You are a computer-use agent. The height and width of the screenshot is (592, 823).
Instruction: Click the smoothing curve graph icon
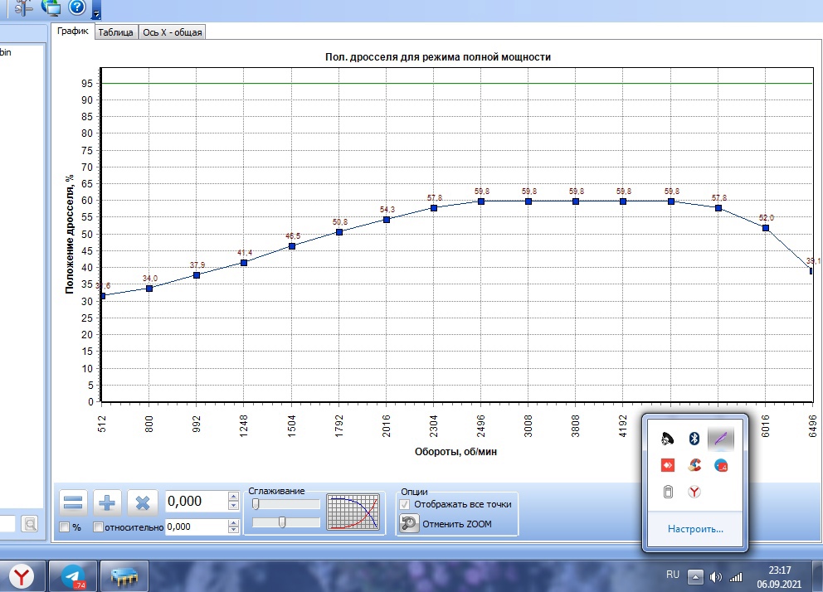(x=353, y=512)
